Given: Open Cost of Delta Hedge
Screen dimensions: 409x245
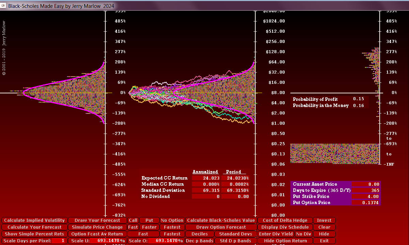Looking at the screenshot, I should 285,220.
